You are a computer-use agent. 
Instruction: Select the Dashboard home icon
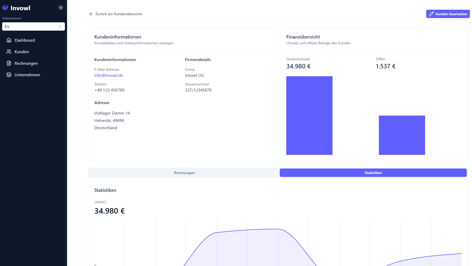[9, 40]
